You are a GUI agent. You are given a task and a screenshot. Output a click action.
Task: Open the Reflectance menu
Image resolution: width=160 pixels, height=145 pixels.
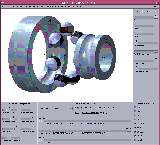pos(39,7)
